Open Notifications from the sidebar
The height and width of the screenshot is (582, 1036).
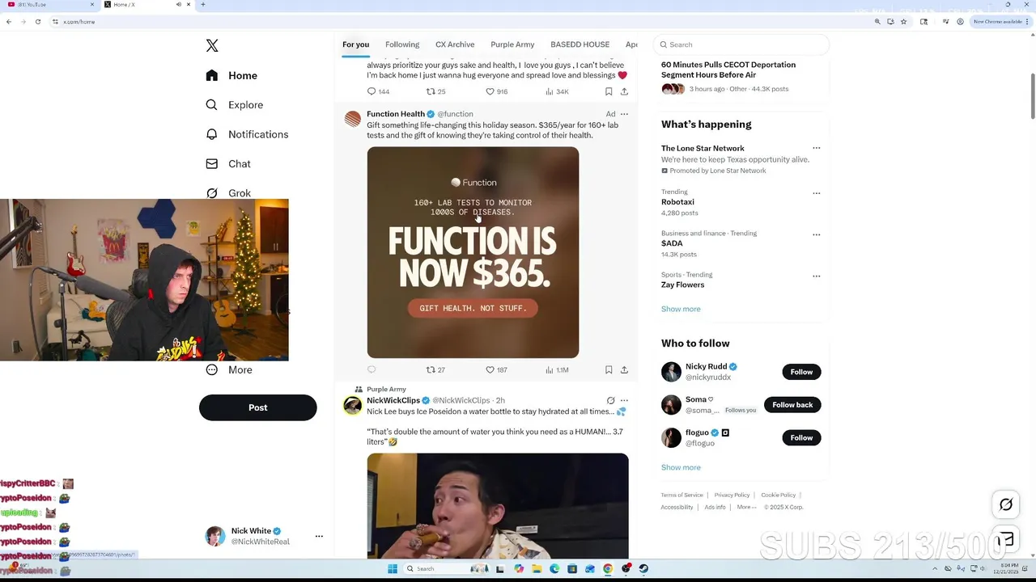[247, 134]
